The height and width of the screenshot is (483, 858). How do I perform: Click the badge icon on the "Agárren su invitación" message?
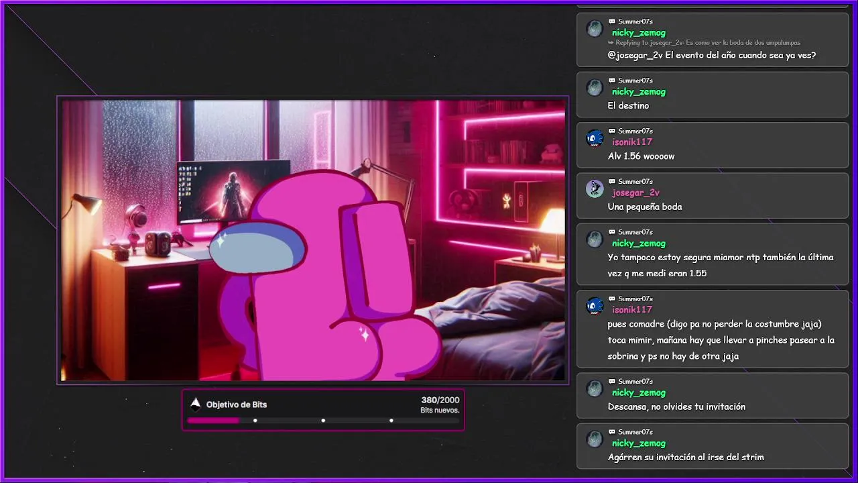click(x=612, y=431)
